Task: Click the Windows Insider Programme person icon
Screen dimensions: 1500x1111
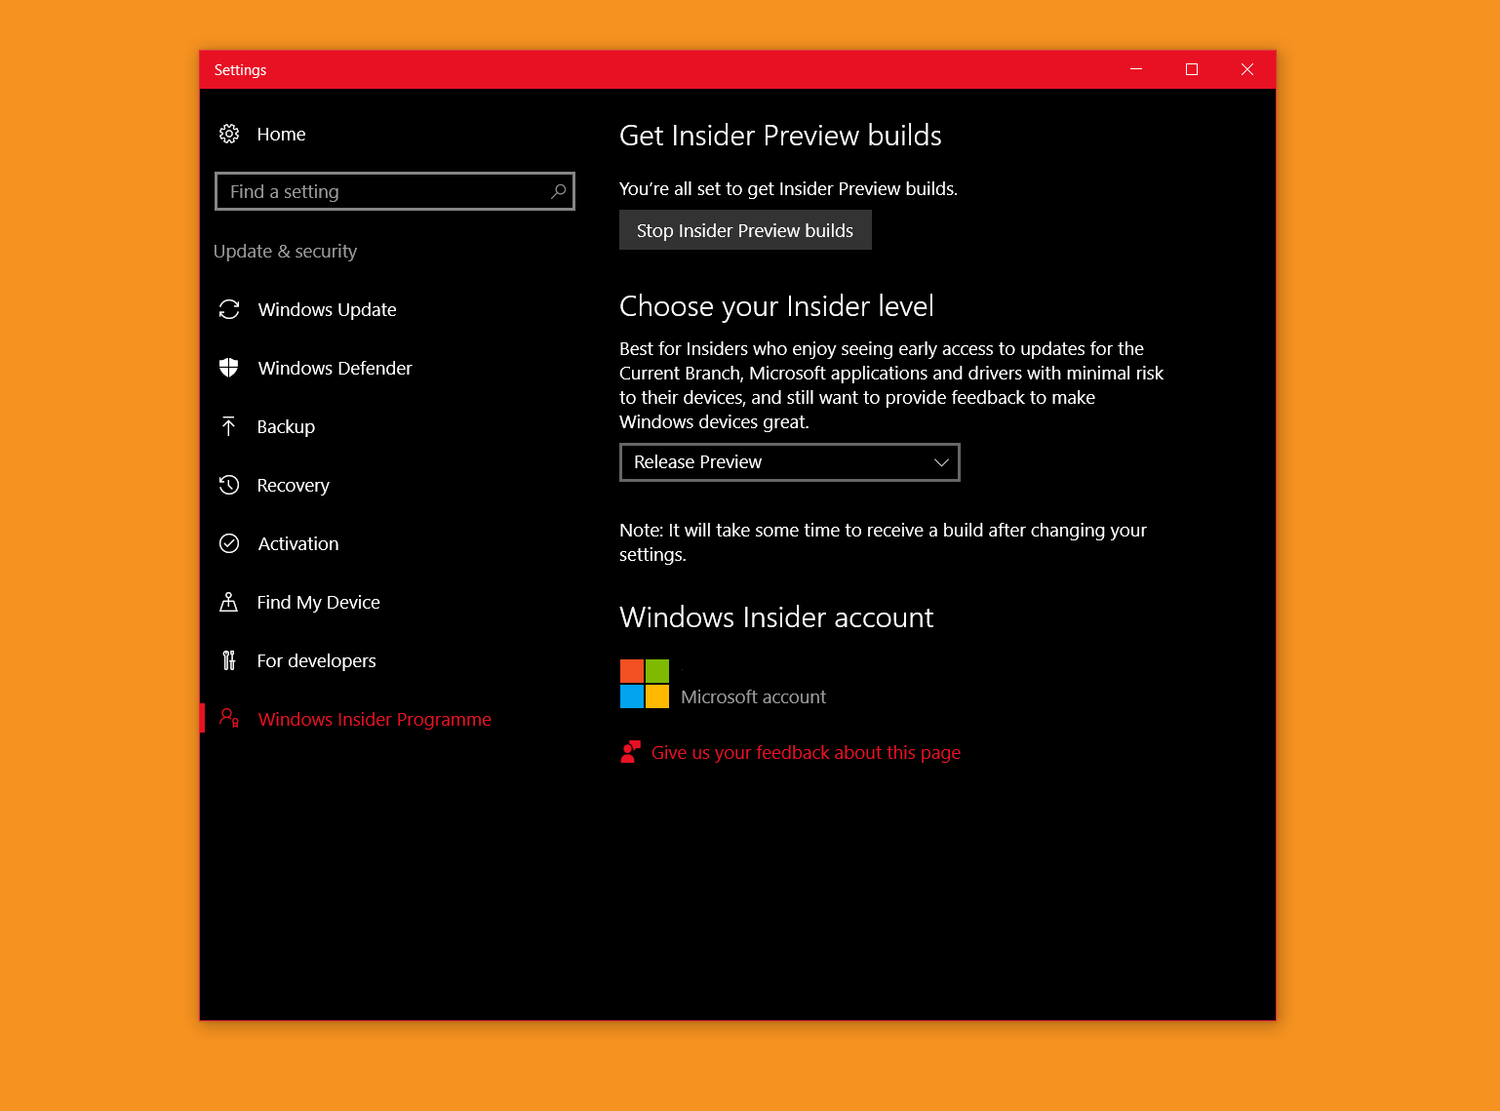Action: [229, 718]
